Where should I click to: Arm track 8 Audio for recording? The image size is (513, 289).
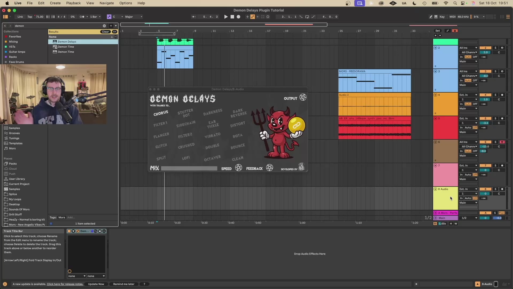502,189
